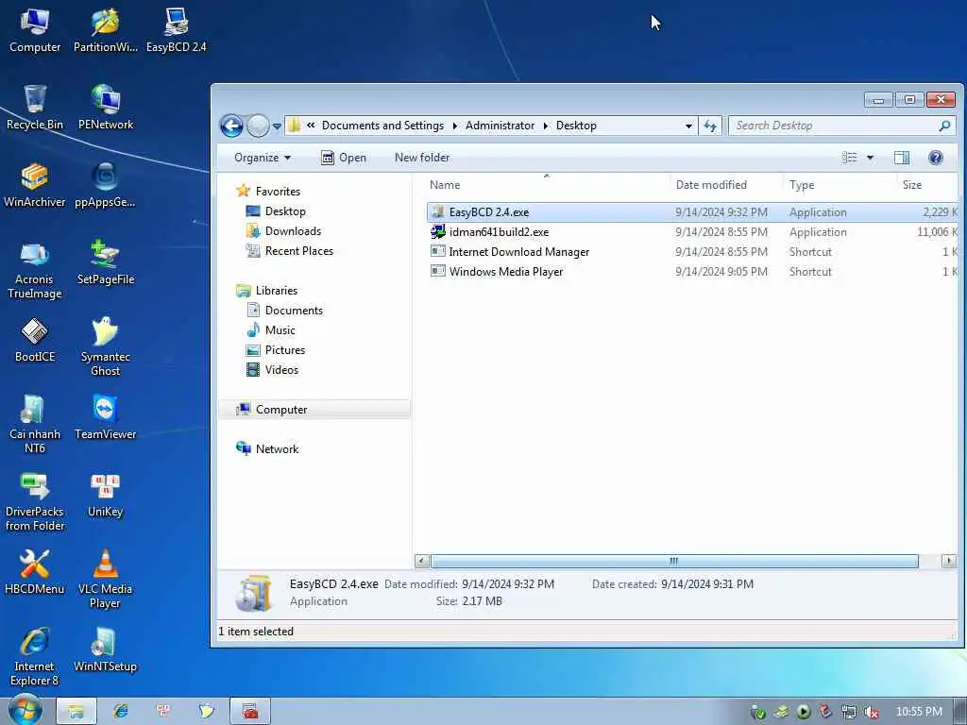967x725 pixels.
Task: Select the Recycle Bin icon
Action: click(x=35, y=108)
